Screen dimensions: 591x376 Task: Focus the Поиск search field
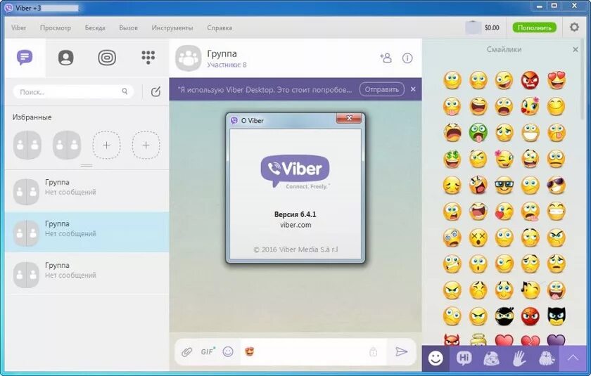tap(73, 91)
